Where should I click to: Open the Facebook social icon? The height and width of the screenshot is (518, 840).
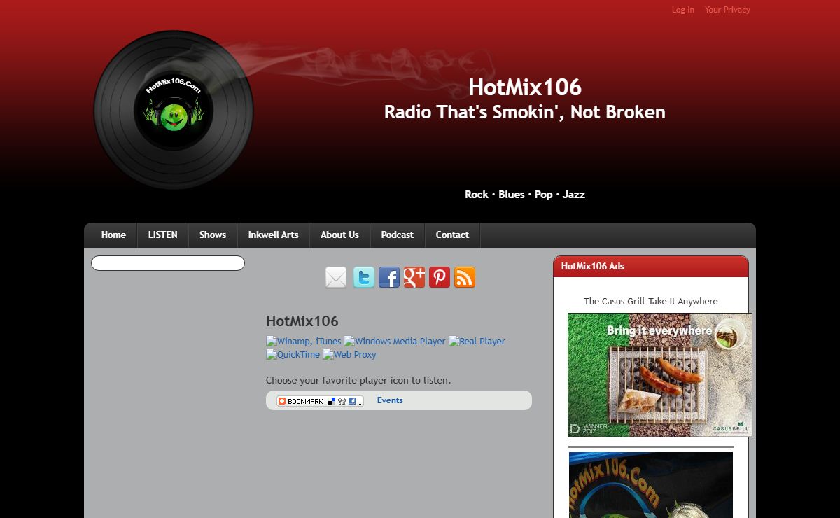388,277
